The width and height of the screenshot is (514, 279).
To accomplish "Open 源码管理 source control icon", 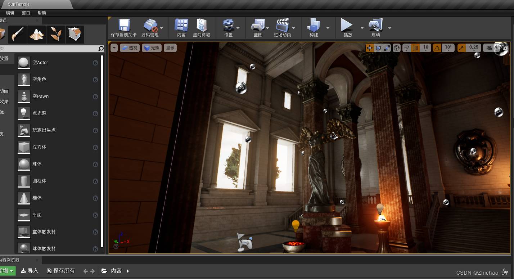I will click(150, 28).
